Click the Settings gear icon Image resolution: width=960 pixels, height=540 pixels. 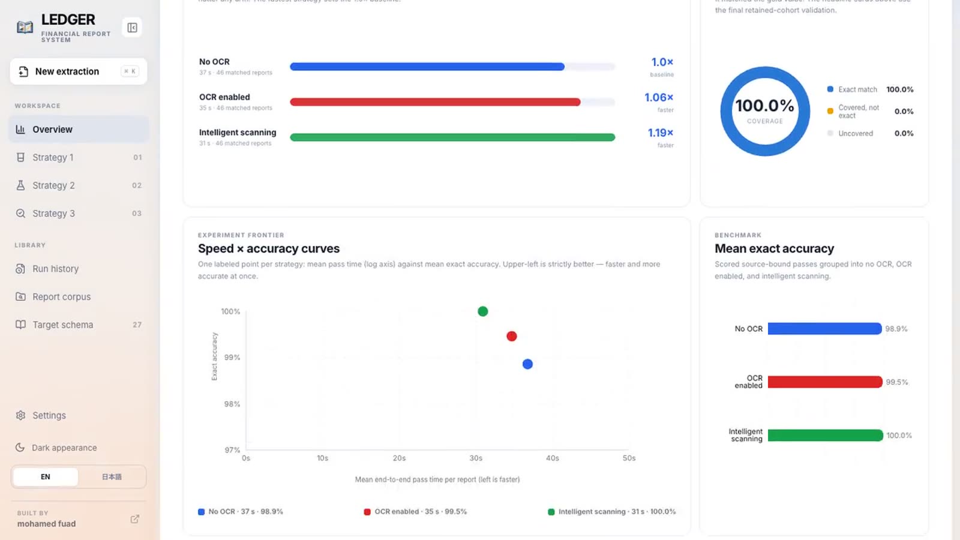20,415
